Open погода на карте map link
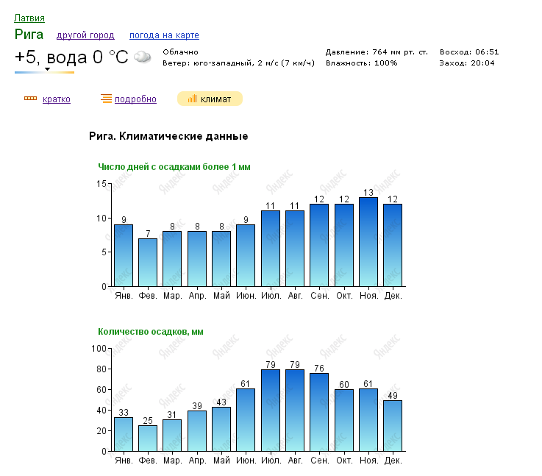Viewport: 542px width, 476px height. (x=164, y=35)
